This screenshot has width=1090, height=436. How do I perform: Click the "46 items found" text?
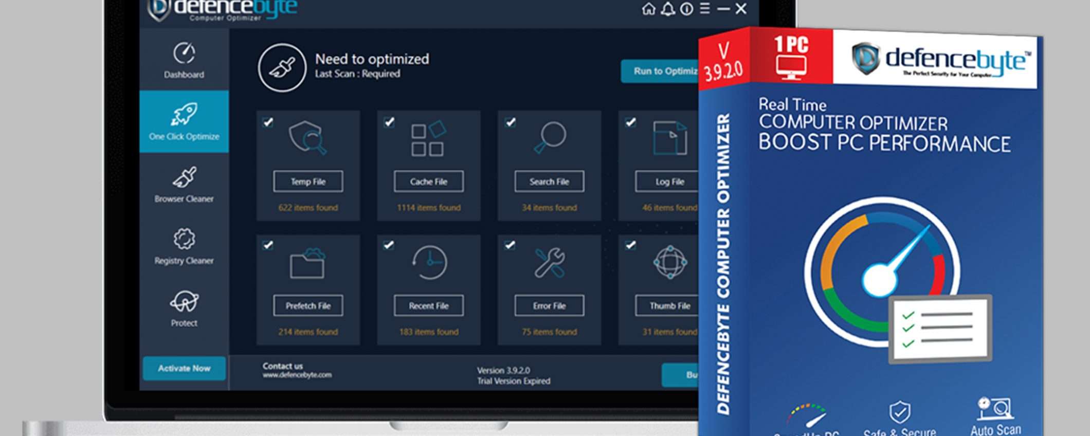pyautogui.click(x=670, y=208)
